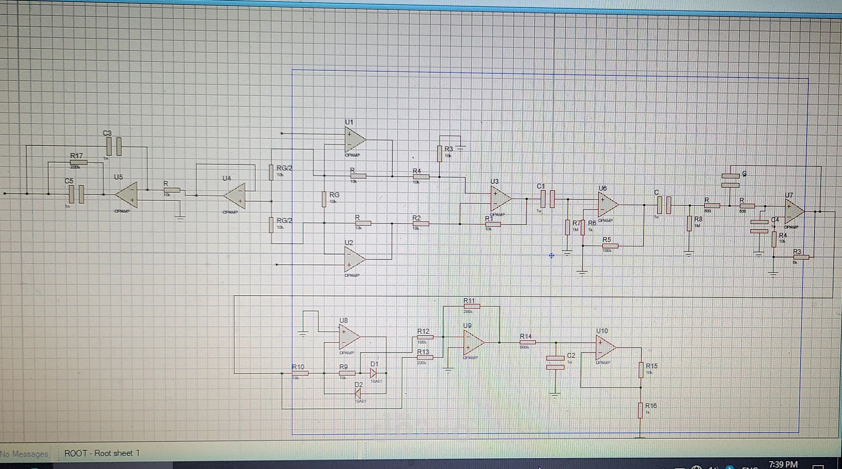Click feedback resistor R11 above U9
This screenshot has height=469, width=842.
472,306
